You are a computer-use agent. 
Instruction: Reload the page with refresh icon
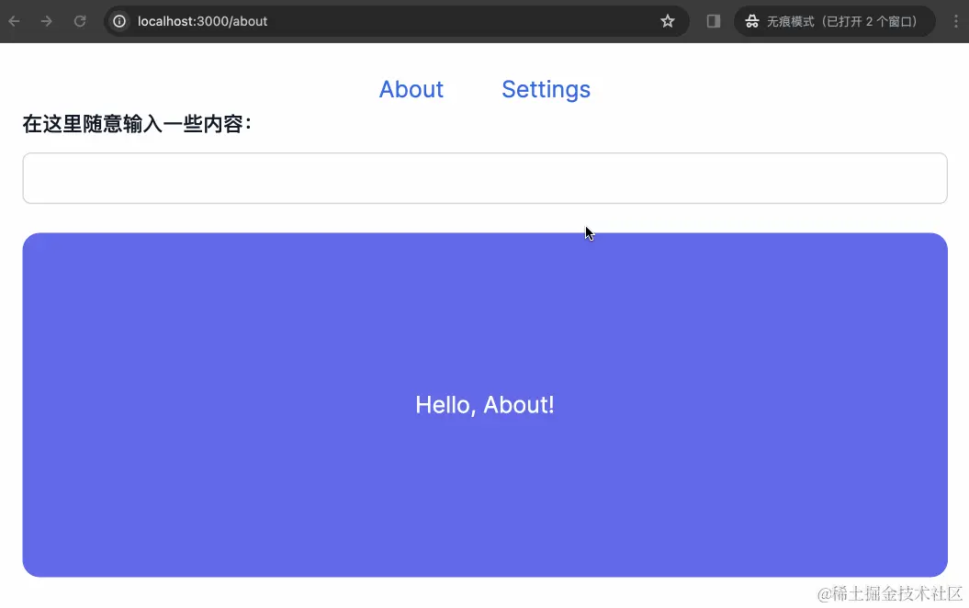click(80, 21)
